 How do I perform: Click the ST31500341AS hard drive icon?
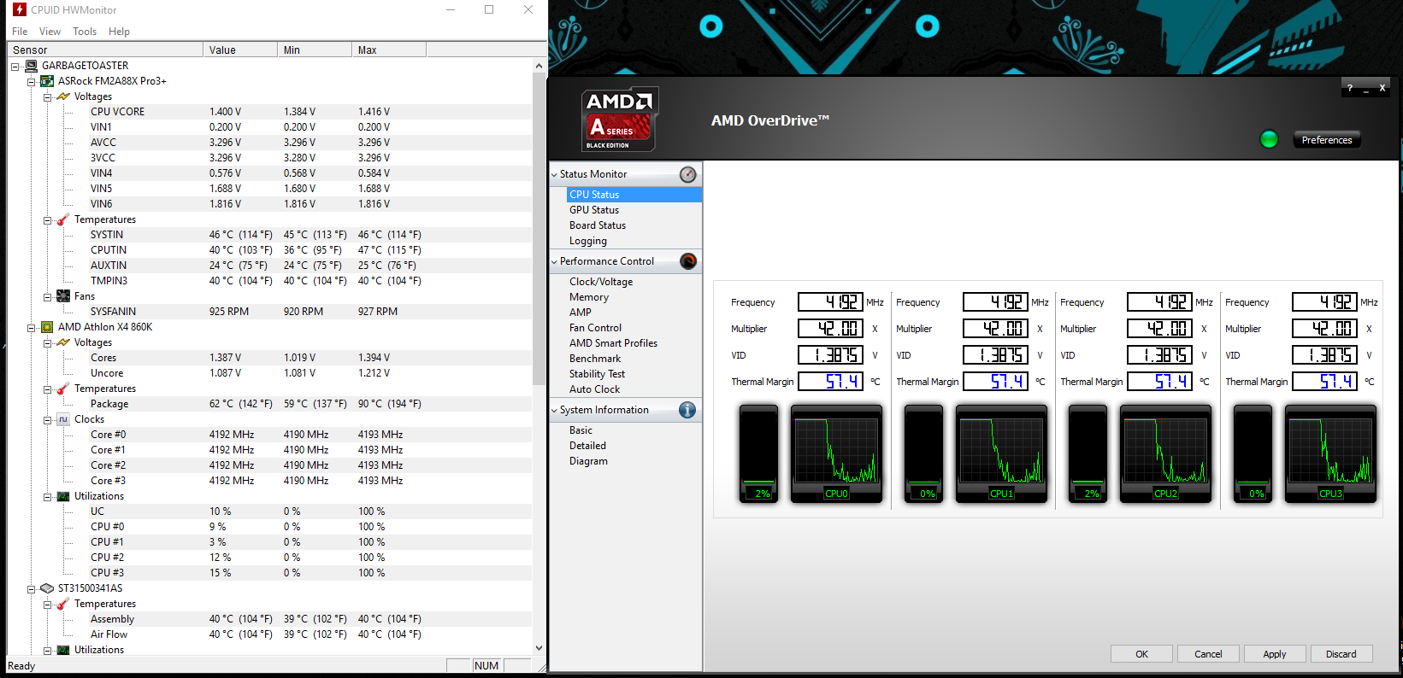[x=47, y=588]
